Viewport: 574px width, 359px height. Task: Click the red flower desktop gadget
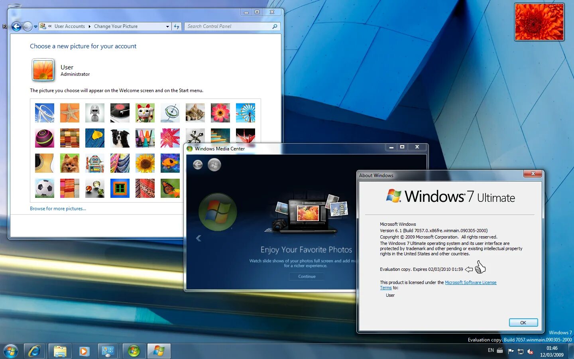(x=539, y=22)
